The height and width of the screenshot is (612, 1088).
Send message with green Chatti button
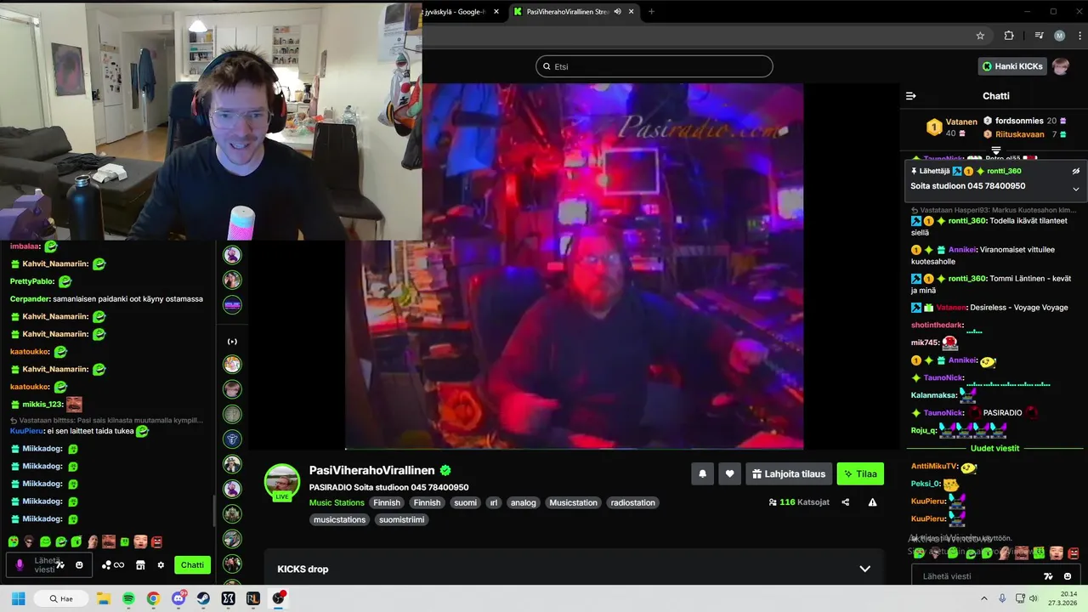(x=192, y=565)
